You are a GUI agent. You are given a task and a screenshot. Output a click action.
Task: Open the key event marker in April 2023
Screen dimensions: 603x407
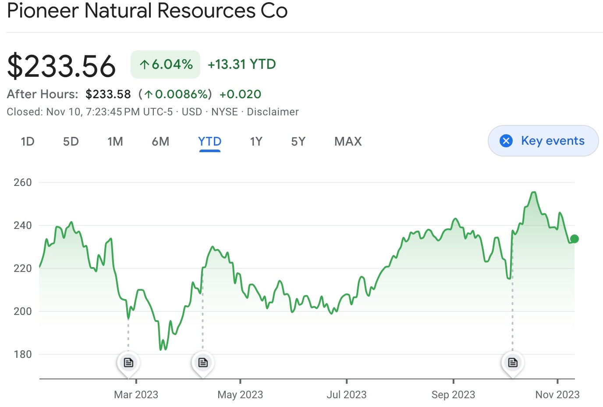203,363
